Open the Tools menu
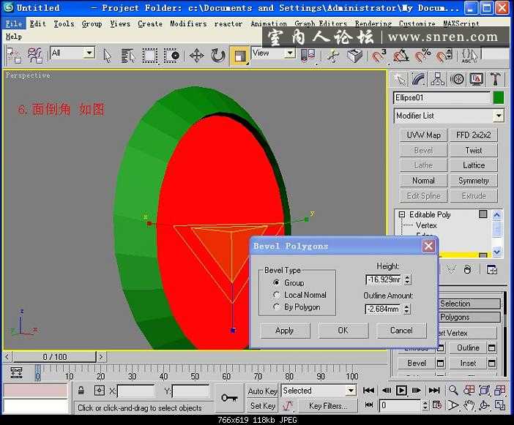514x425 pixels. (x=64, y=23)
